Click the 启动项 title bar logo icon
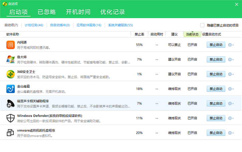This screenshot has height=152, width=242. tap(4, 3)
